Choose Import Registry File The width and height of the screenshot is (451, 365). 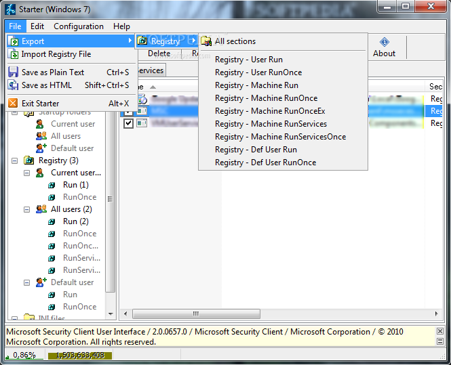[x=71, y=54]
